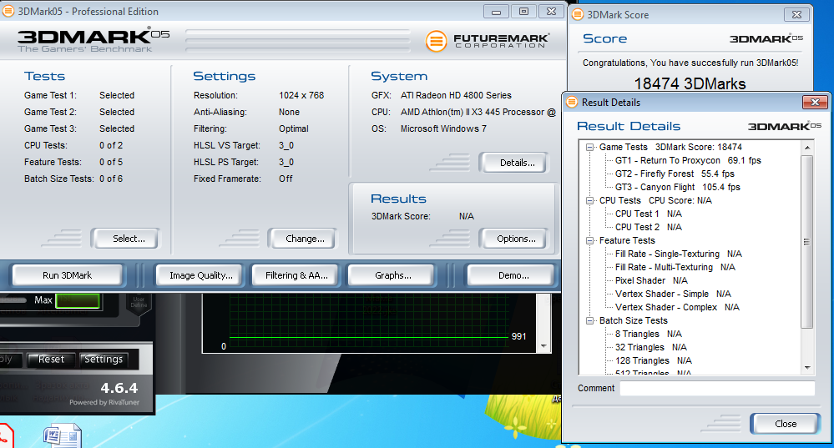The image size is (834, 448).
Task: Click the 3DMark Score window close X
Action: click(796, 15)
